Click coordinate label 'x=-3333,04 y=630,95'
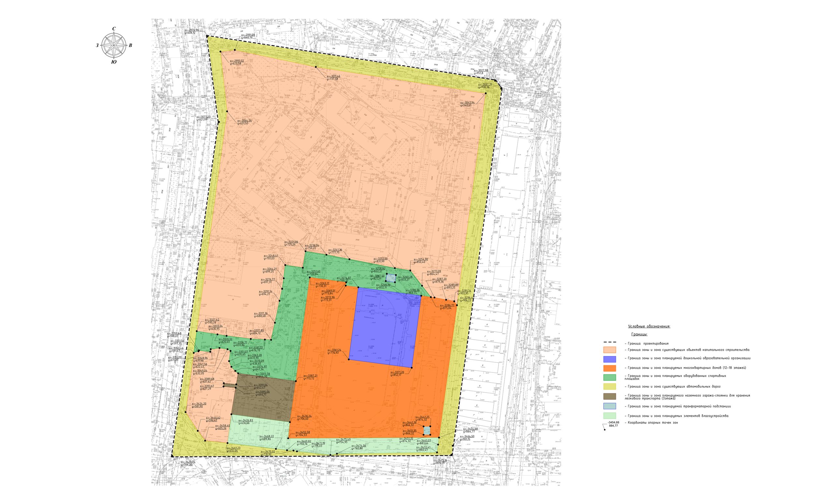Screen dimensions: 815x488 pos(215,328)
